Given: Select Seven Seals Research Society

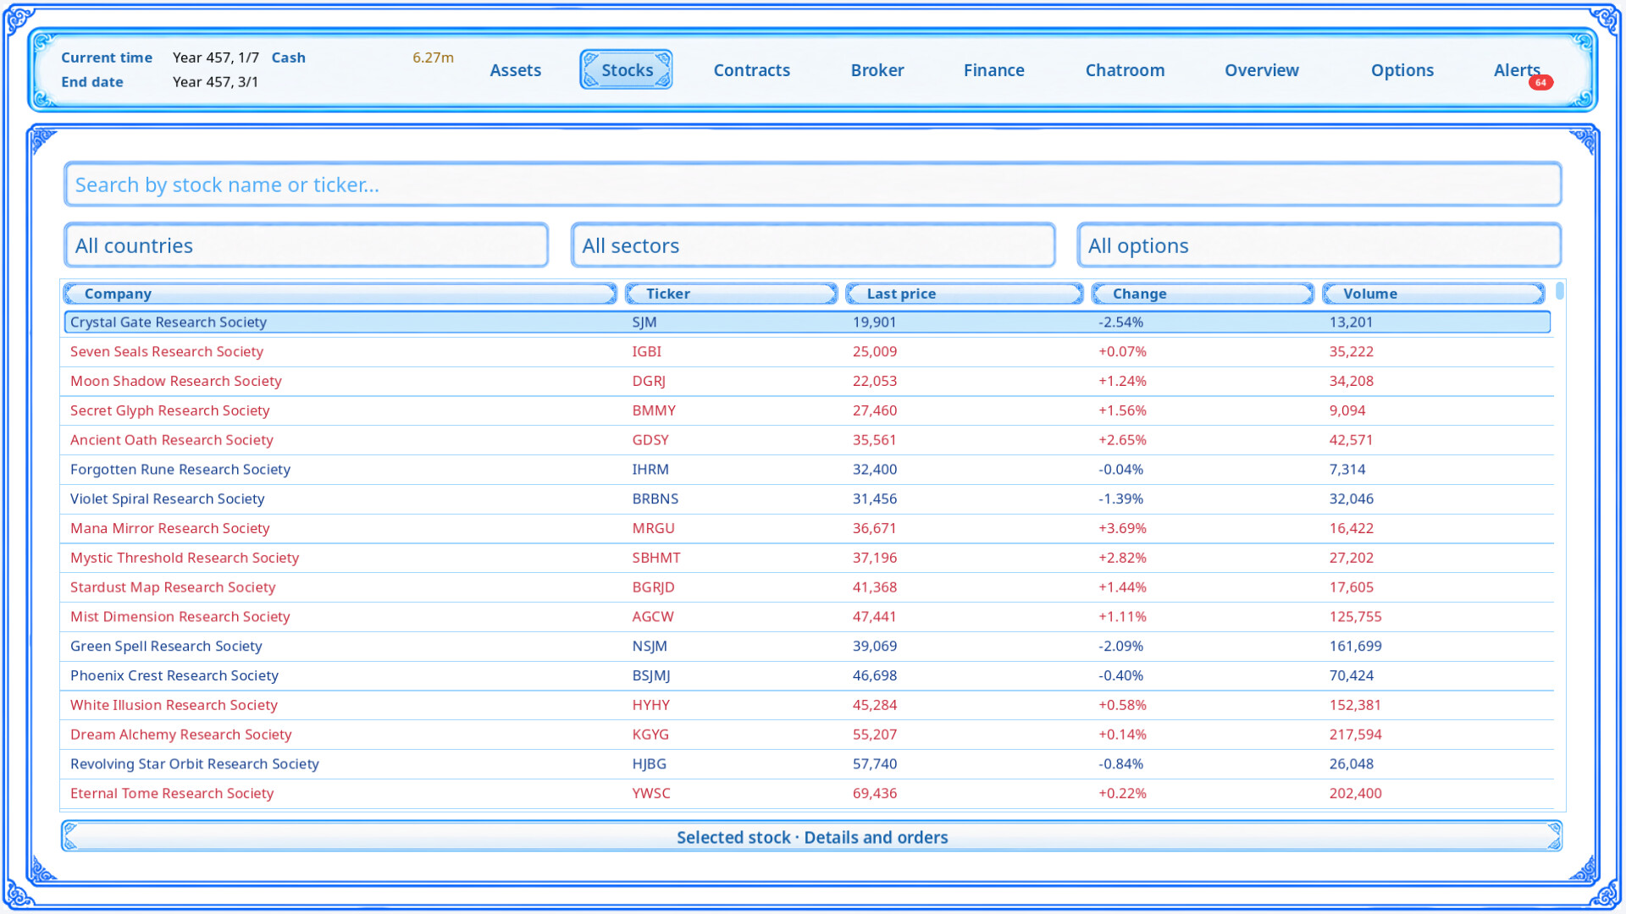Looking at the screenshot, I should [807, 351].
